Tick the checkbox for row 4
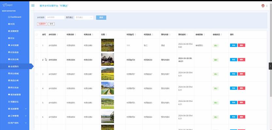Viewport: 272px width, 130px height. (37, 89)
